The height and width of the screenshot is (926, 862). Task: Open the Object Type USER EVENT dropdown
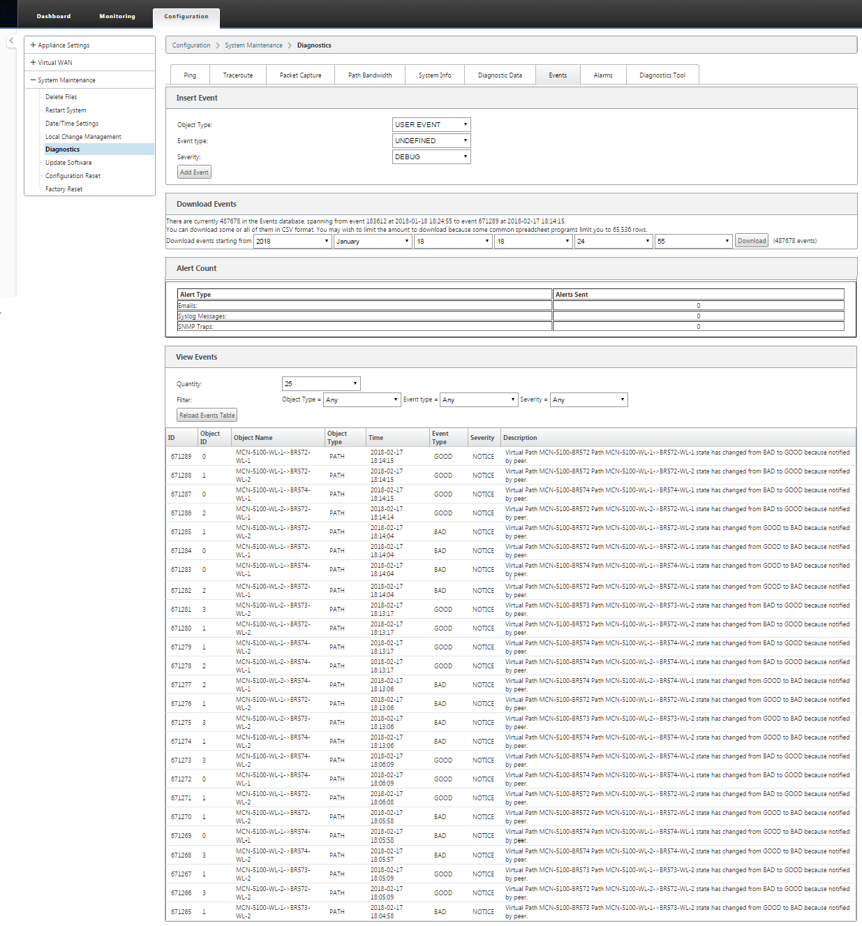pos(431,125)
